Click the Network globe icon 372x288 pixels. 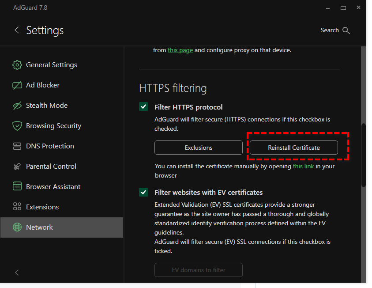pos(17,227)
